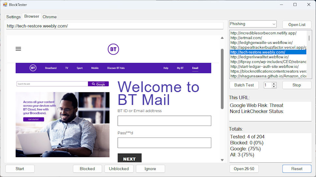Switch to the Browser tab
Viewport: 316px width, 177px height.
pos(32,16)
